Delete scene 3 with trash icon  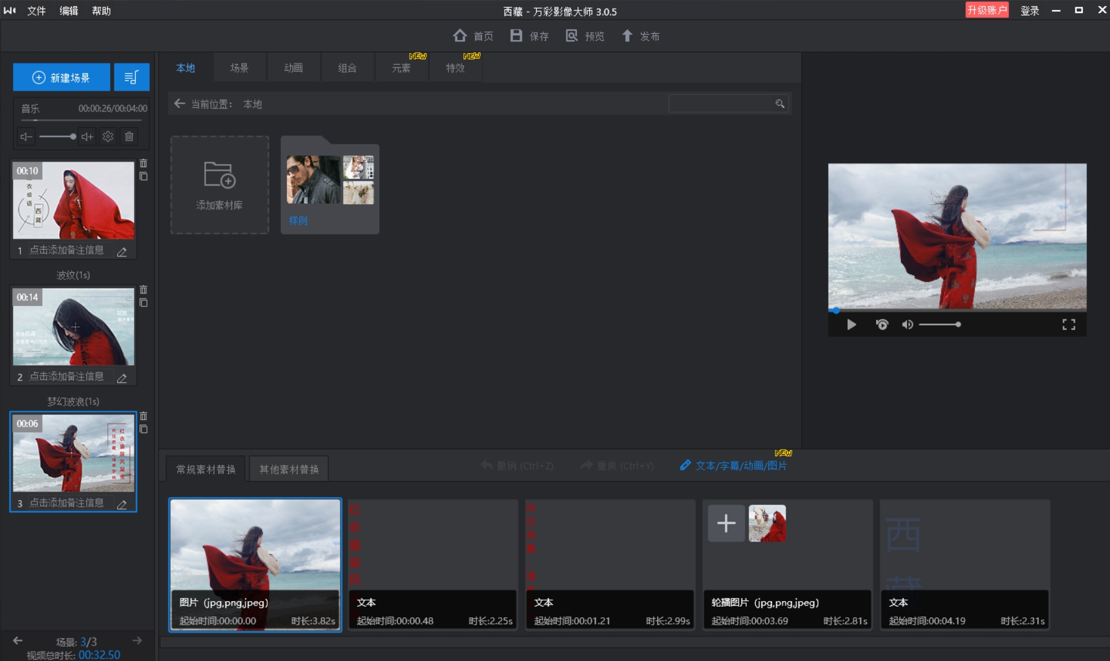click(143, 416)
